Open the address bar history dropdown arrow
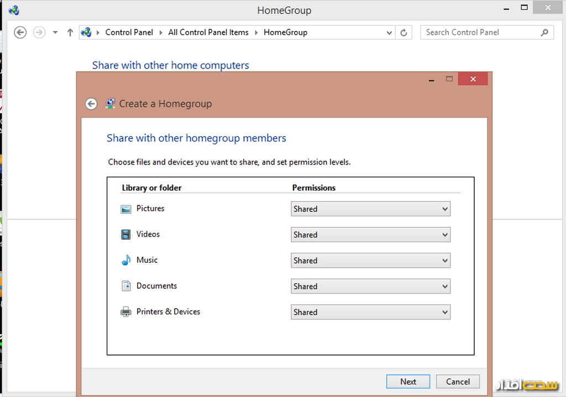The width and height of the screenshot is (566, 397). point(389,33)
